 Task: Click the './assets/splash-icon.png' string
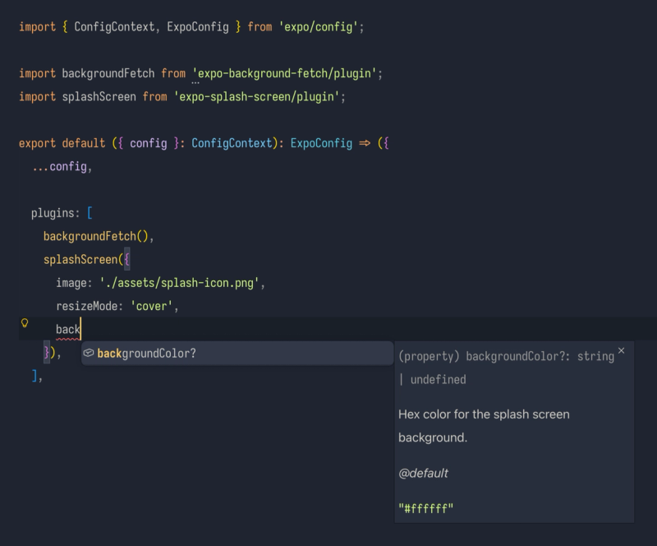(x=179, y=283)
